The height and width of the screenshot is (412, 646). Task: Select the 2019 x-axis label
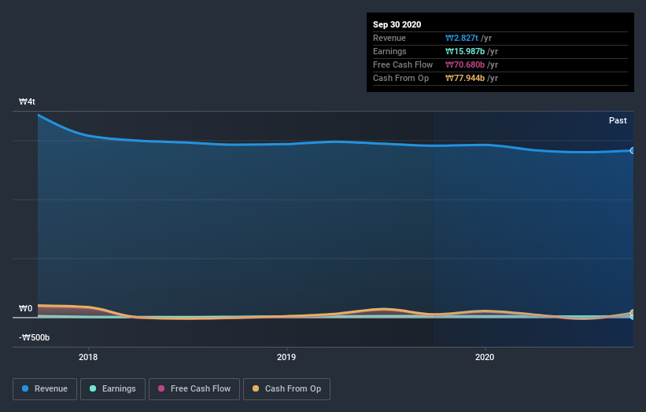pos(286,357)
